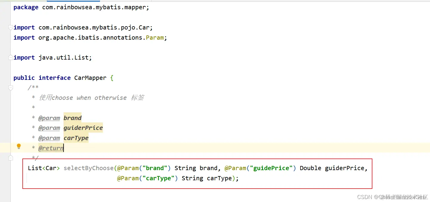Screen dimensions: 430x202
Task: Click the string literal "guidePrice" in @Param
Action: (x=273, y=168)
